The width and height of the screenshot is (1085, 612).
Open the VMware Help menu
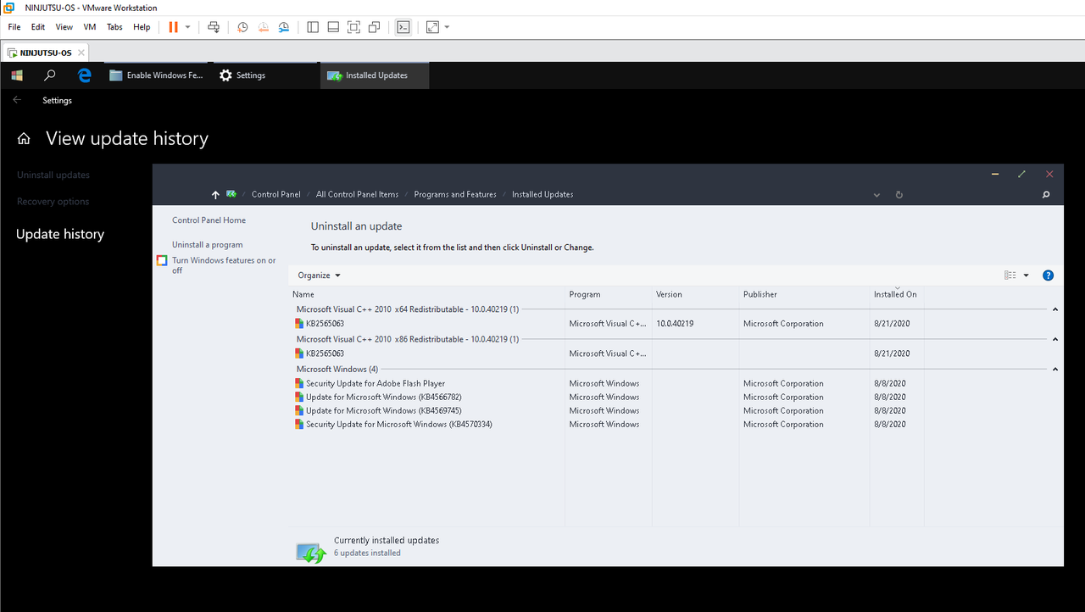pyautogui.click(x=142, y=27)
